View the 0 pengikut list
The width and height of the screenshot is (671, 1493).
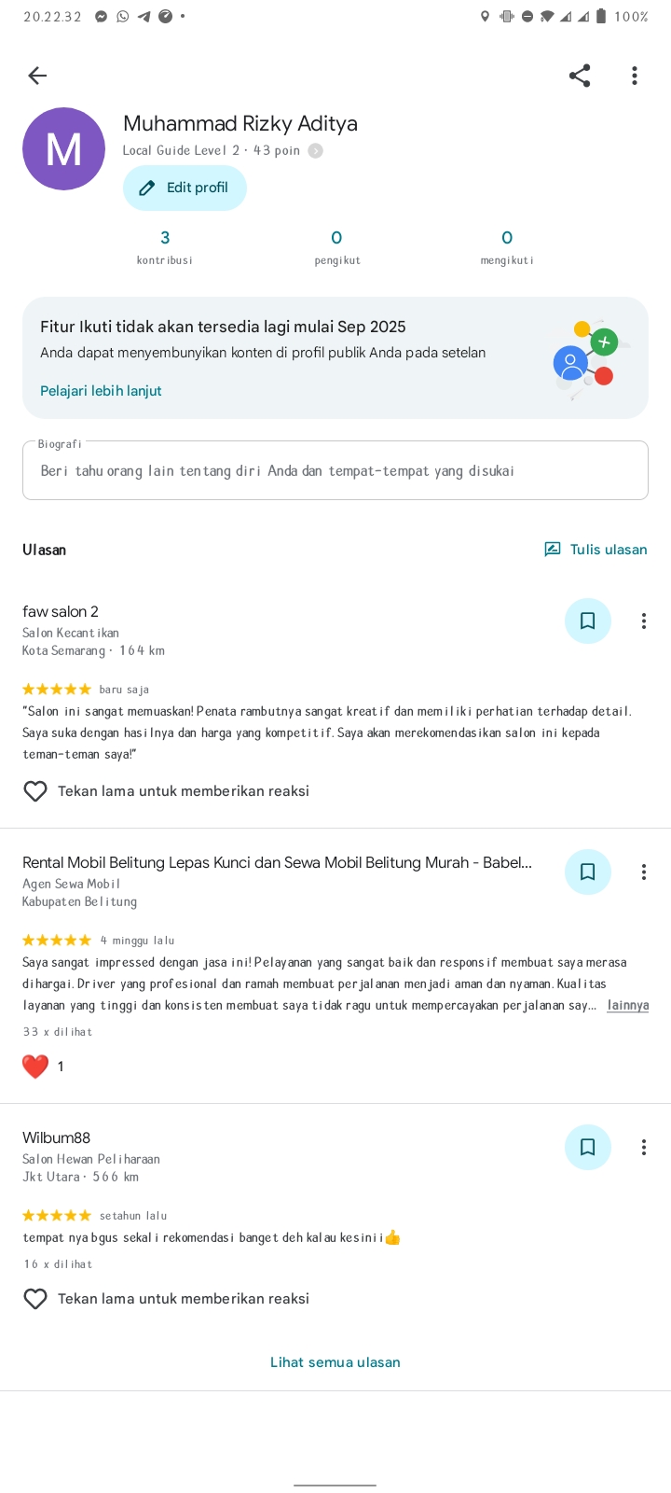pyautogui.click(x=336, y=247)
